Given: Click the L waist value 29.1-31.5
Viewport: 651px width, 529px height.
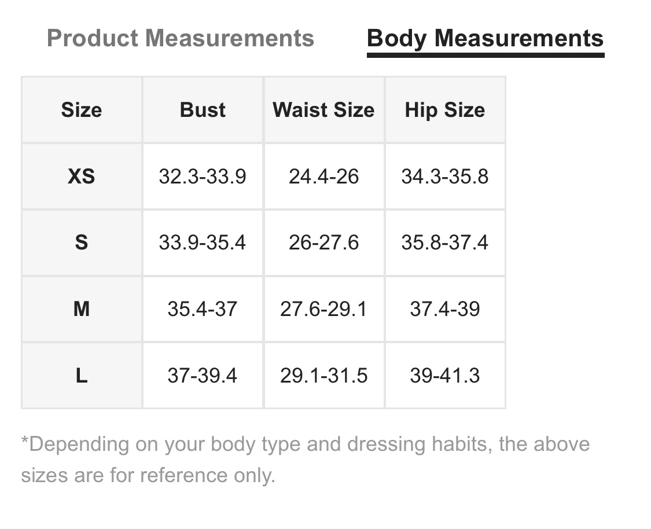Looking at the screenshot, I should [x=323, y=376].
